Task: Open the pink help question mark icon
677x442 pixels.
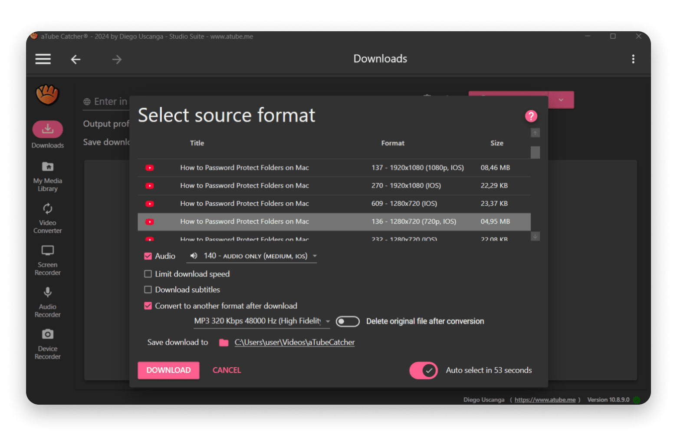Action: (x=531, y=116)
